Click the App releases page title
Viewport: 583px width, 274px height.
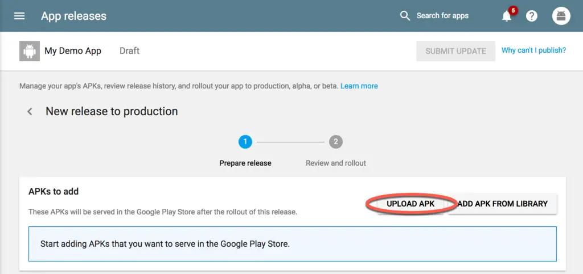pos(73,16)
